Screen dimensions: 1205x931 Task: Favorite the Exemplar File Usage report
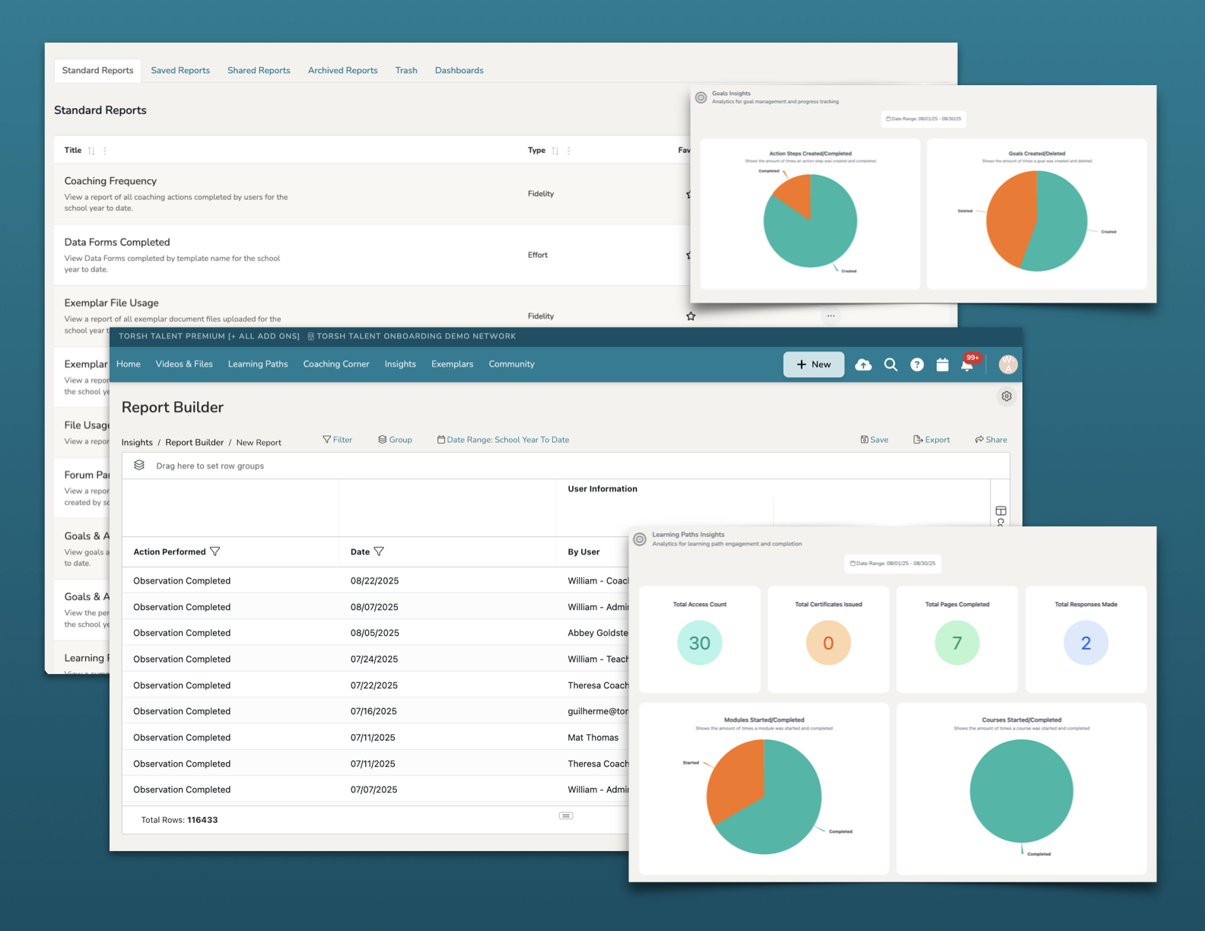(x=691, y=316)
